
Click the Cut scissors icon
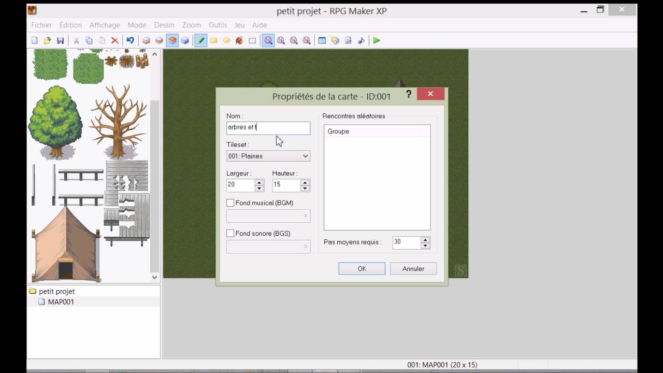coord(76,40)
